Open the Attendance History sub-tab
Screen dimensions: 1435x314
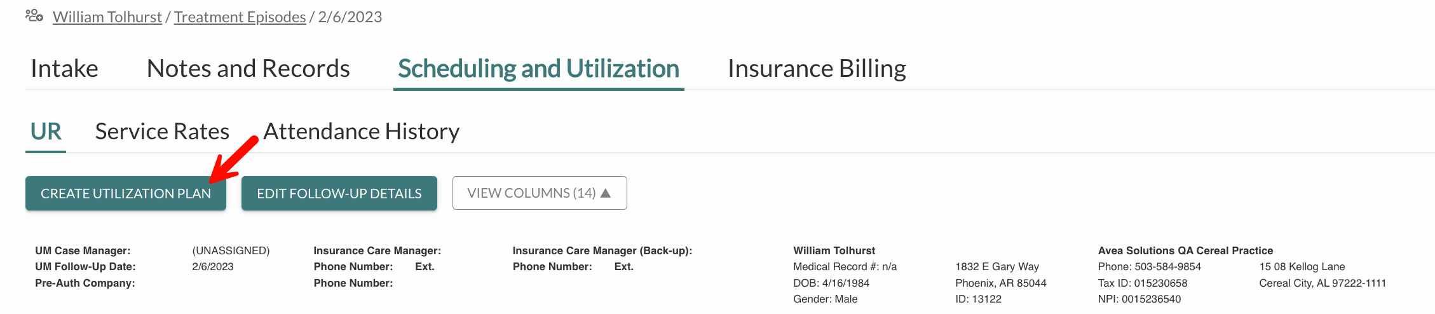pos(362,132)
